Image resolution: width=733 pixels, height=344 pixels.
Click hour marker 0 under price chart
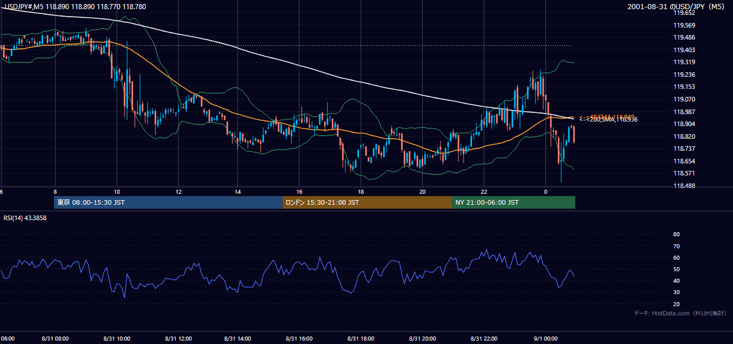click(x=545, y=191)
